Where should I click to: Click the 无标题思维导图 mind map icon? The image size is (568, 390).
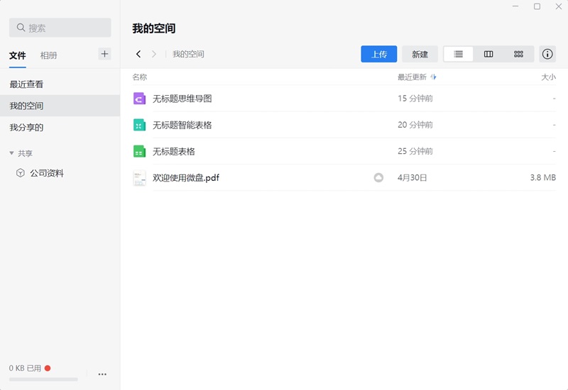(139, 99)
